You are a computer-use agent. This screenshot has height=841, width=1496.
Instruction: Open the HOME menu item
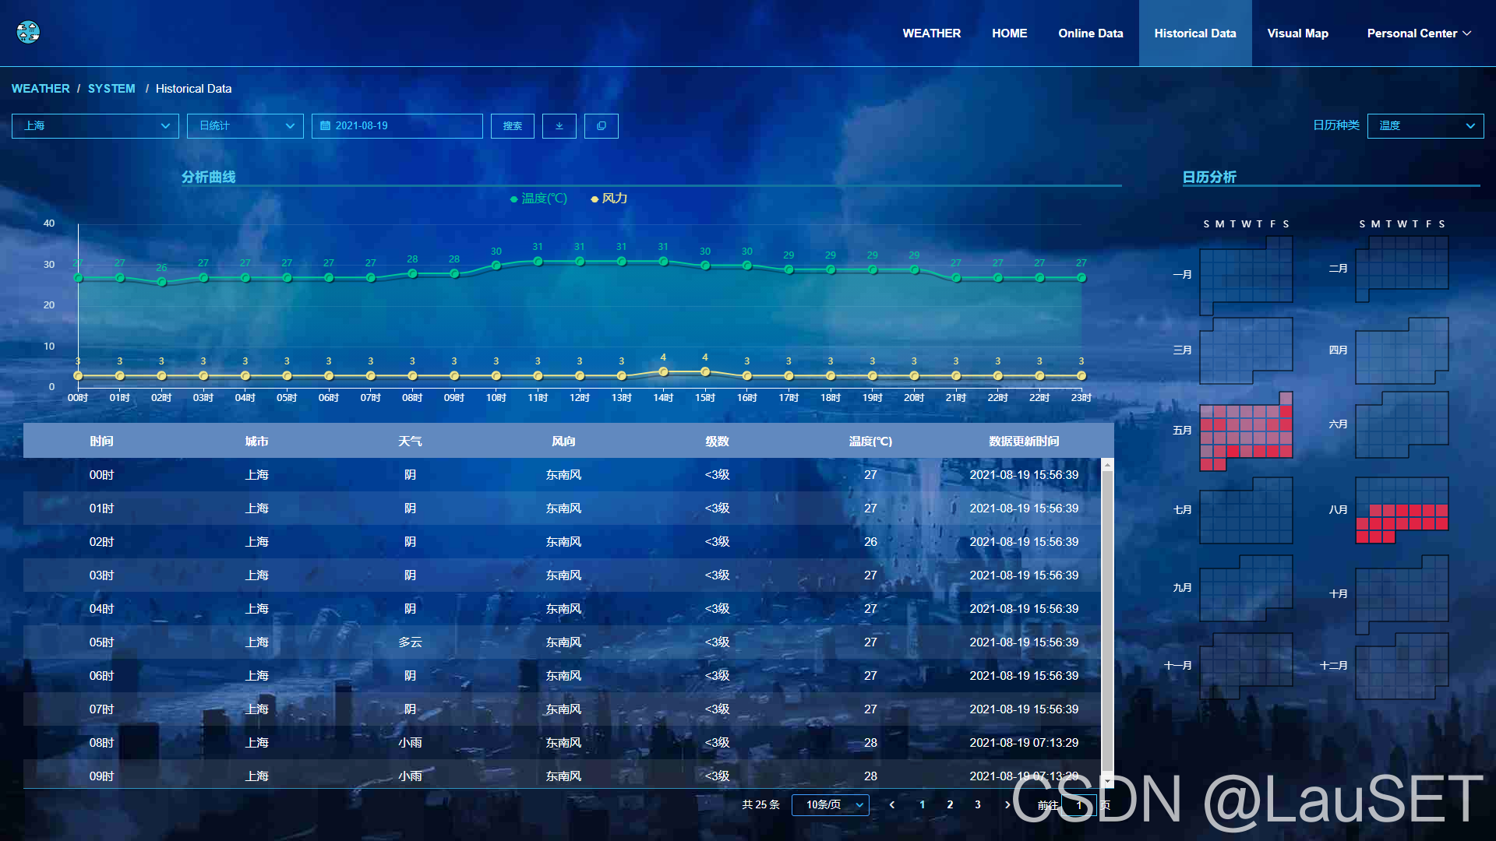pos(1009,33)
